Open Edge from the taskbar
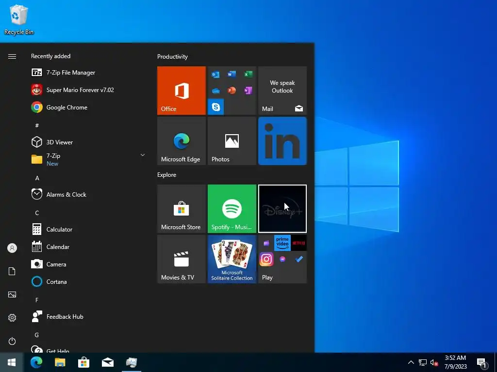This screenshot has height=372, width=497. (36, 362)
